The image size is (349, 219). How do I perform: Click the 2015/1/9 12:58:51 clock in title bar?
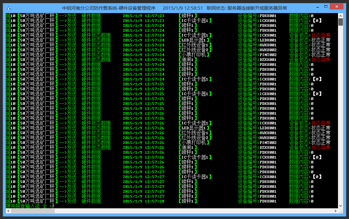point(183,8)
